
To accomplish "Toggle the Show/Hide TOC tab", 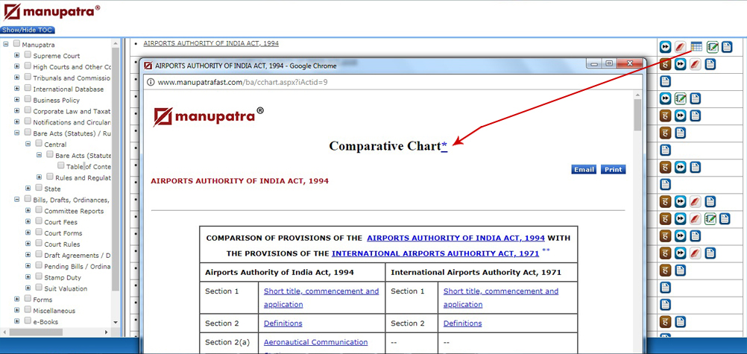I will point(27,30).
